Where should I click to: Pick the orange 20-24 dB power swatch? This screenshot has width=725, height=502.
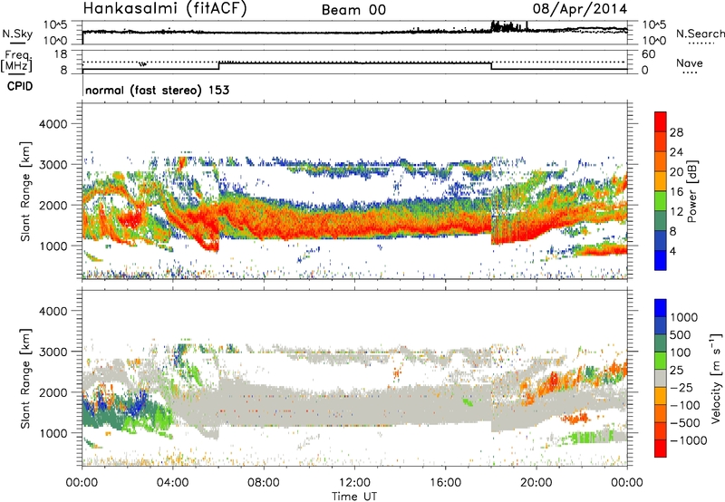click(x=661, y=161)
